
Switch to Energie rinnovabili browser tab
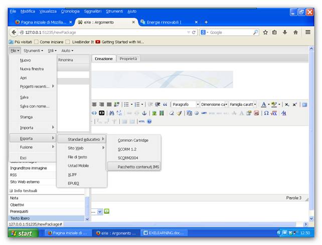point(169,22)
